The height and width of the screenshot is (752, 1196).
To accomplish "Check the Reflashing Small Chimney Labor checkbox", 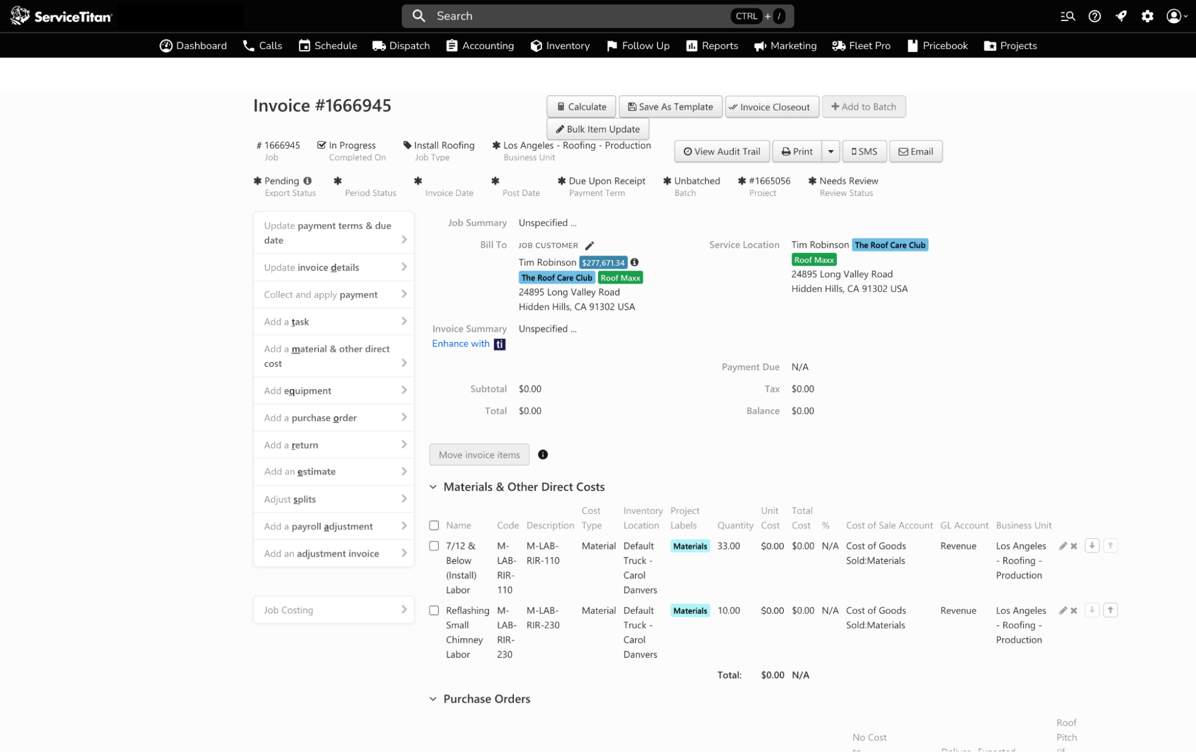I will click(x=434, y=611).
